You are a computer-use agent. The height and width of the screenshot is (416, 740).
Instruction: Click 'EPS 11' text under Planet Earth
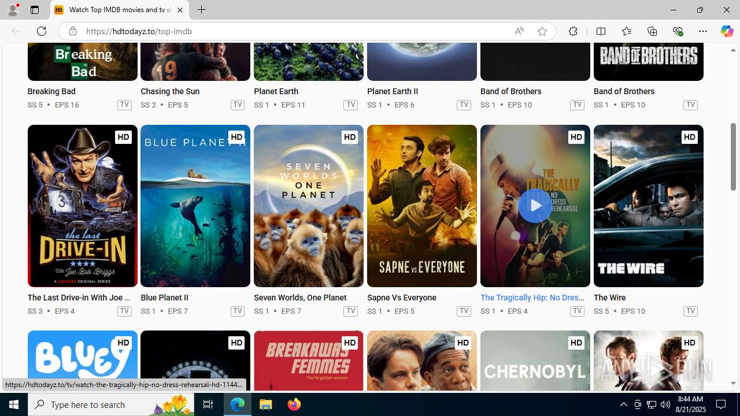(x=293, y=105)
